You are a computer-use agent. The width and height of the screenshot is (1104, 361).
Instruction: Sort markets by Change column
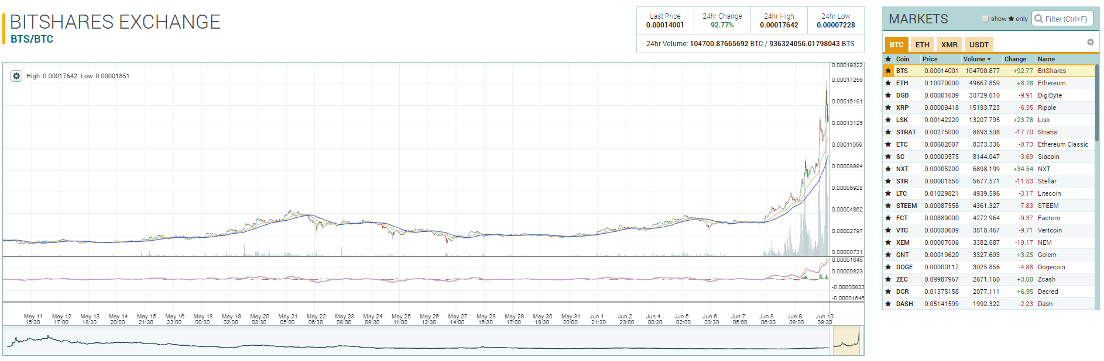1015,59
